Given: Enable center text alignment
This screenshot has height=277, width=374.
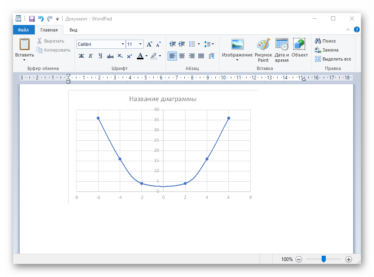Looking at the screenshot, I should [182, 56].
